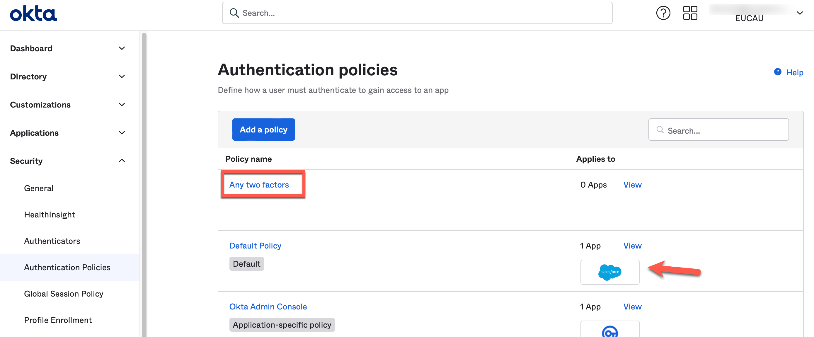Expand the Dashboard menu section
Screen dimensions: 814x337
122,48
